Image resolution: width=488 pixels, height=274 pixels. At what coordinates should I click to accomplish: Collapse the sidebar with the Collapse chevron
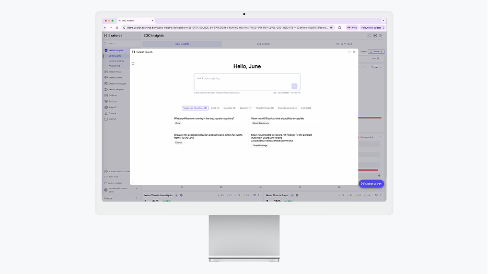point(136,198)
